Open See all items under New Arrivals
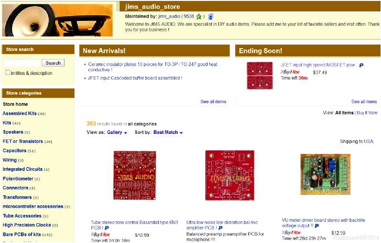 click(x=213, y=101)
